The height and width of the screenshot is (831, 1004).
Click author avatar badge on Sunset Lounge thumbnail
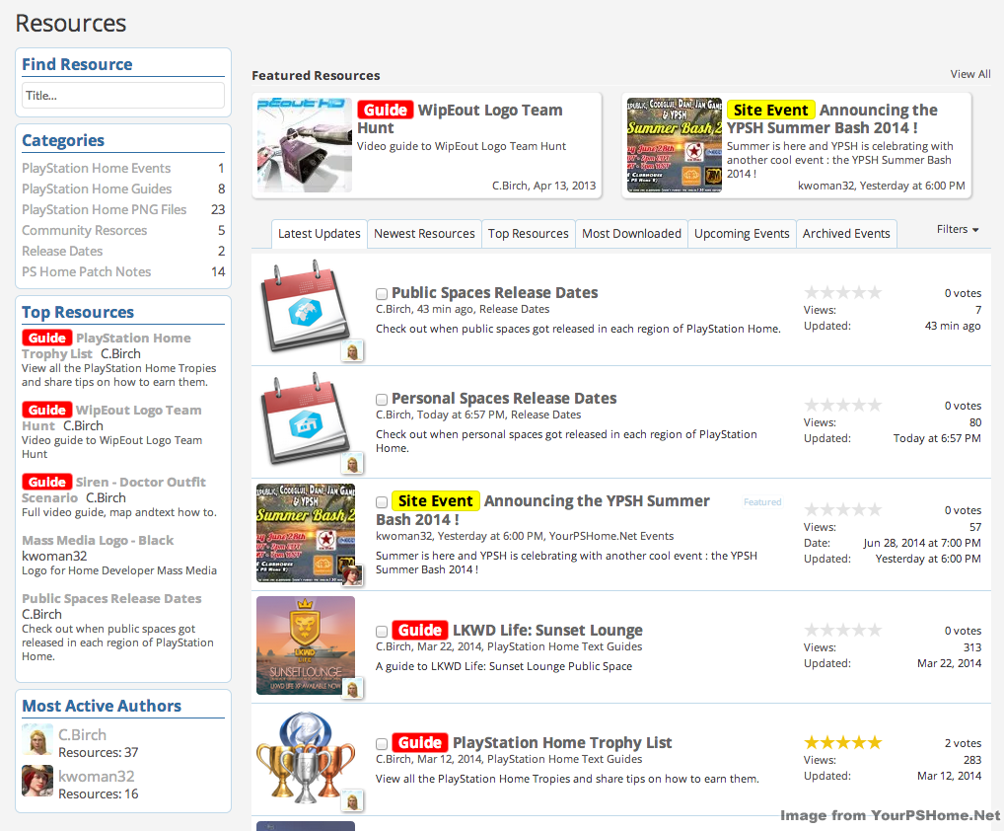click(x=353, y=689)
